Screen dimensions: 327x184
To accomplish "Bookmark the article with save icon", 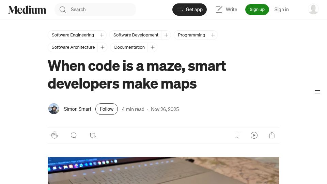I will pos(237,135).
